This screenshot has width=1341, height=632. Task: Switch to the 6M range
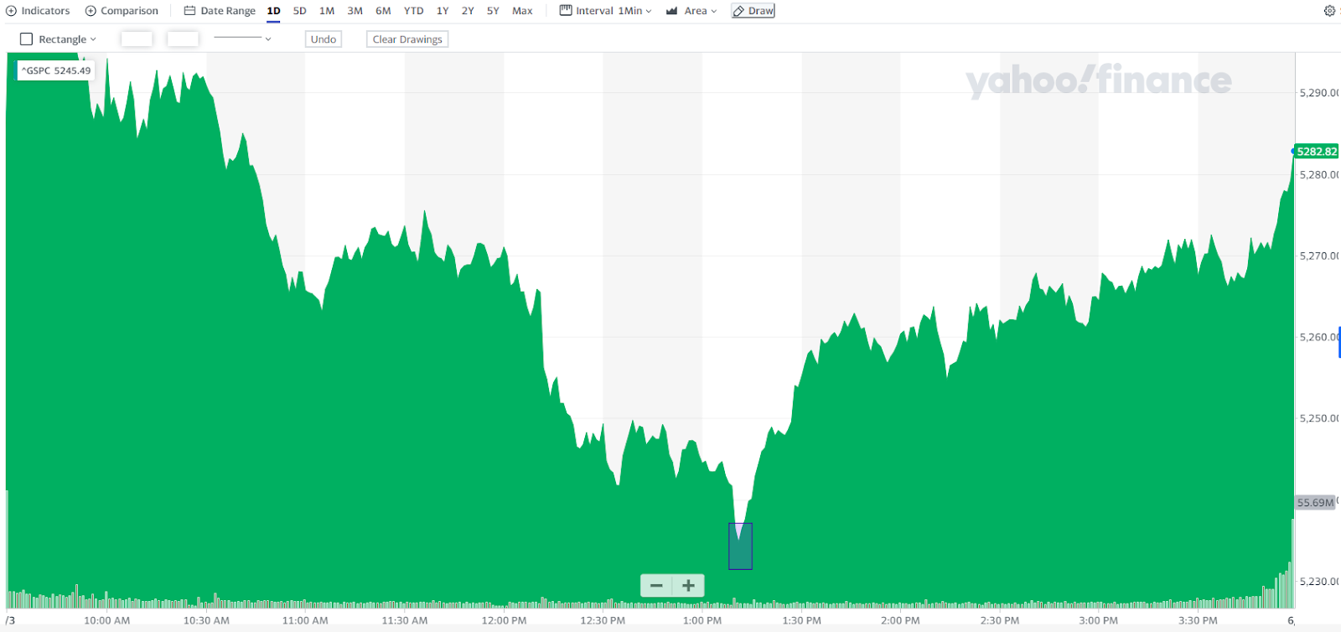(383, 11)
